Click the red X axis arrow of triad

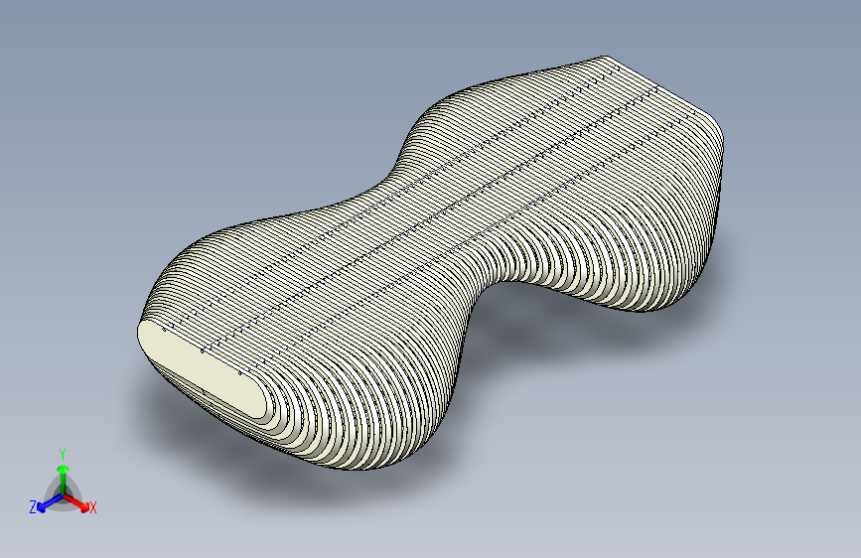76,502
